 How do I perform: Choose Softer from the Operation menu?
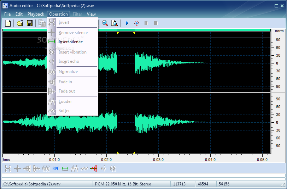click(72, 111)
